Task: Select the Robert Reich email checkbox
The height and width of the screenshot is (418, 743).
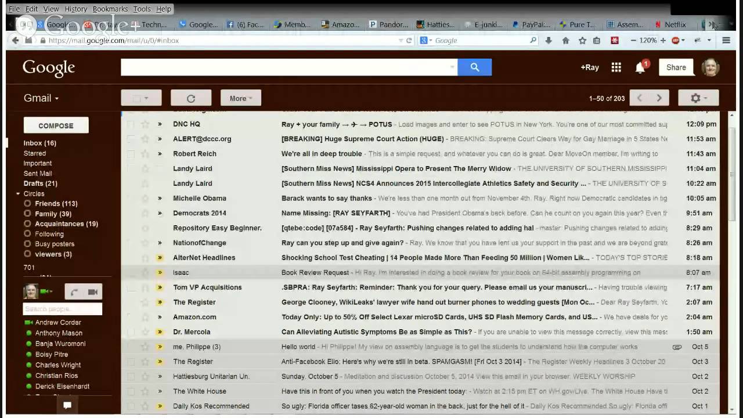Action: (x=131, y=154)
